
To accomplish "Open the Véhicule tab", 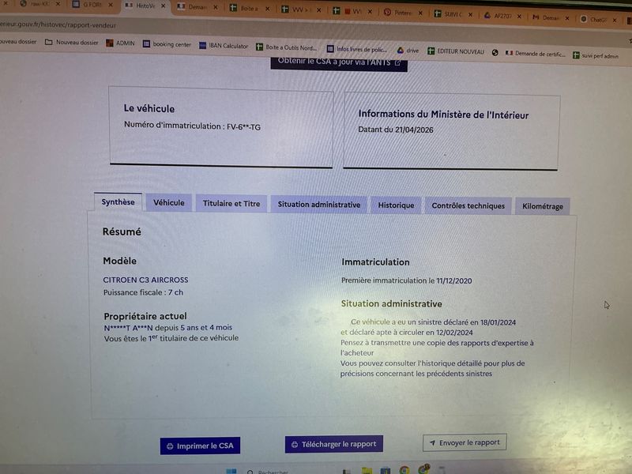I will tap(169, 203).
